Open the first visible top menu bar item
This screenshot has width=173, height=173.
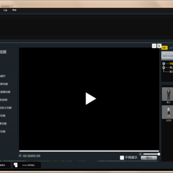pos(5,10)
